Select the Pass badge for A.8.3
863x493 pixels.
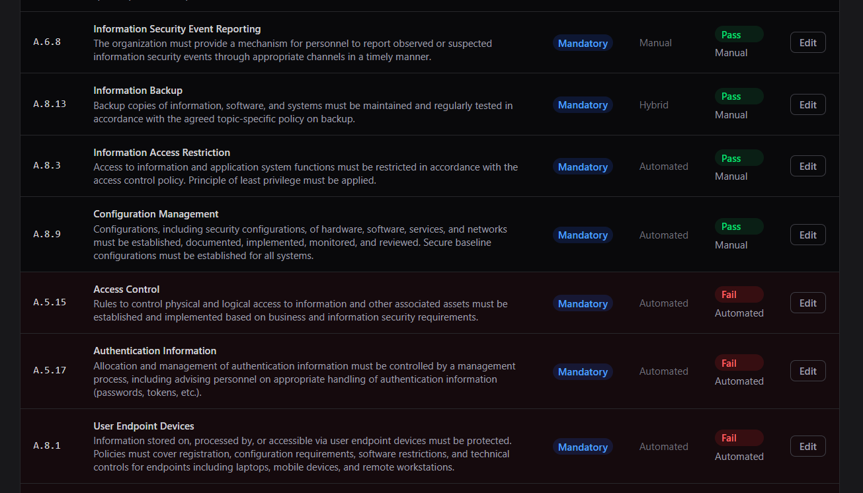click(x=739, y=158)
